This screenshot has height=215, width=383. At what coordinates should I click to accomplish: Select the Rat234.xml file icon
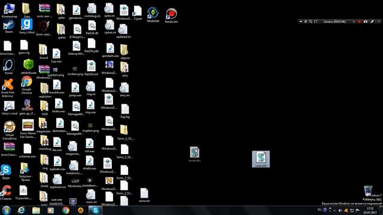pyautogui.click(x=91, y=68)
